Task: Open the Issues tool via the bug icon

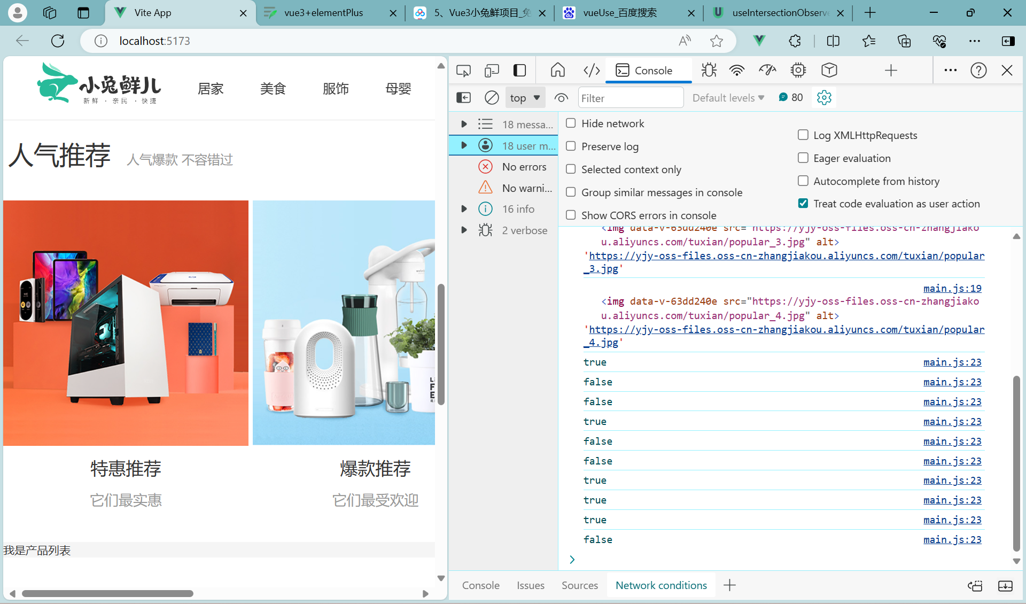Action: point(708,70)
